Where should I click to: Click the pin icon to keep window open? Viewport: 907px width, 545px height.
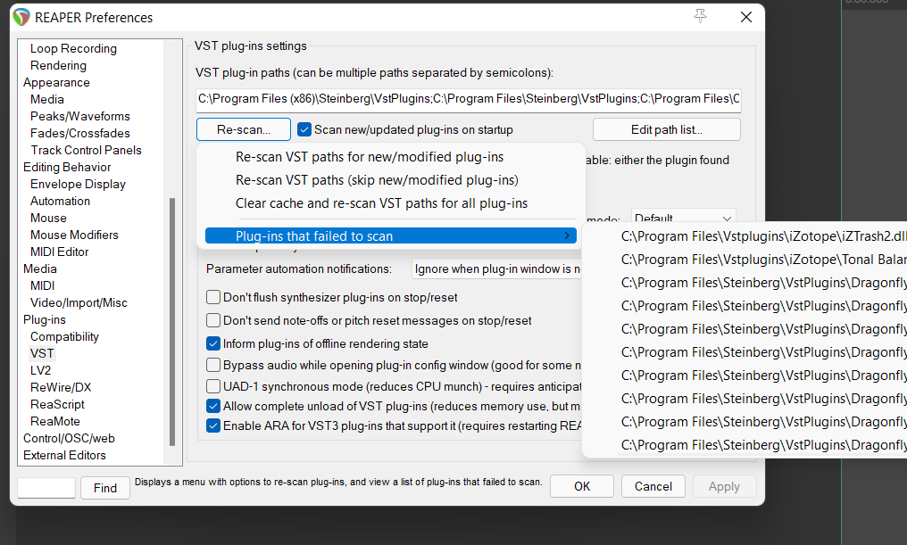[x=700, y=17]
